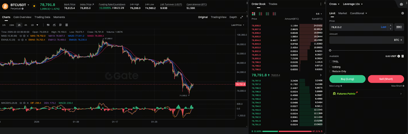Open the 0.5 price grouping dropdown

click(319, 14)
